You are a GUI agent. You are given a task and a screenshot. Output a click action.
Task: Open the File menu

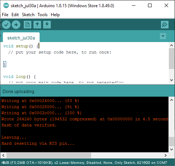(5, 15)
